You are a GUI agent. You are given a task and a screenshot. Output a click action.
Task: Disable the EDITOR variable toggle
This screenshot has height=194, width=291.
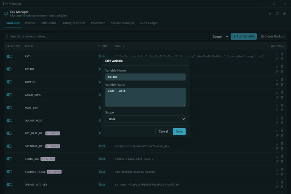pos(9,69)
